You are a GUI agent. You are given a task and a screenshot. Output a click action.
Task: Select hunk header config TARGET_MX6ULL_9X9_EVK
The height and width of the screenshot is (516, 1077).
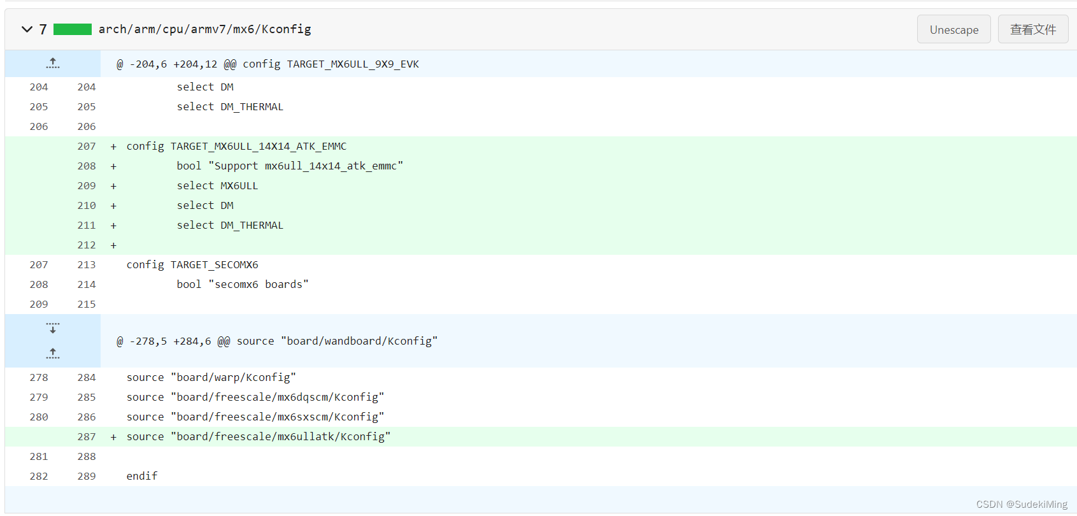[x=267, y=64]
